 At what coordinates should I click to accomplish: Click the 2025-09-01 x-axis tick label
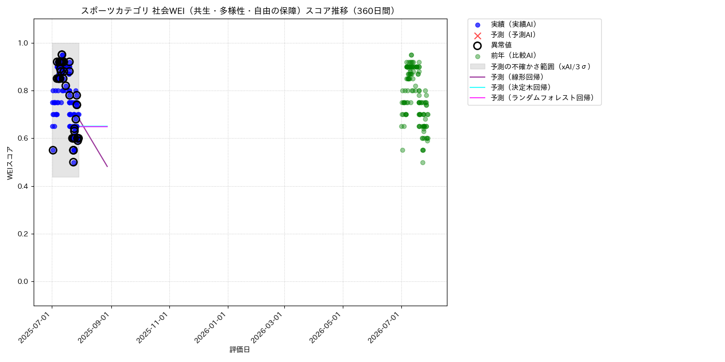pos(95,327)
